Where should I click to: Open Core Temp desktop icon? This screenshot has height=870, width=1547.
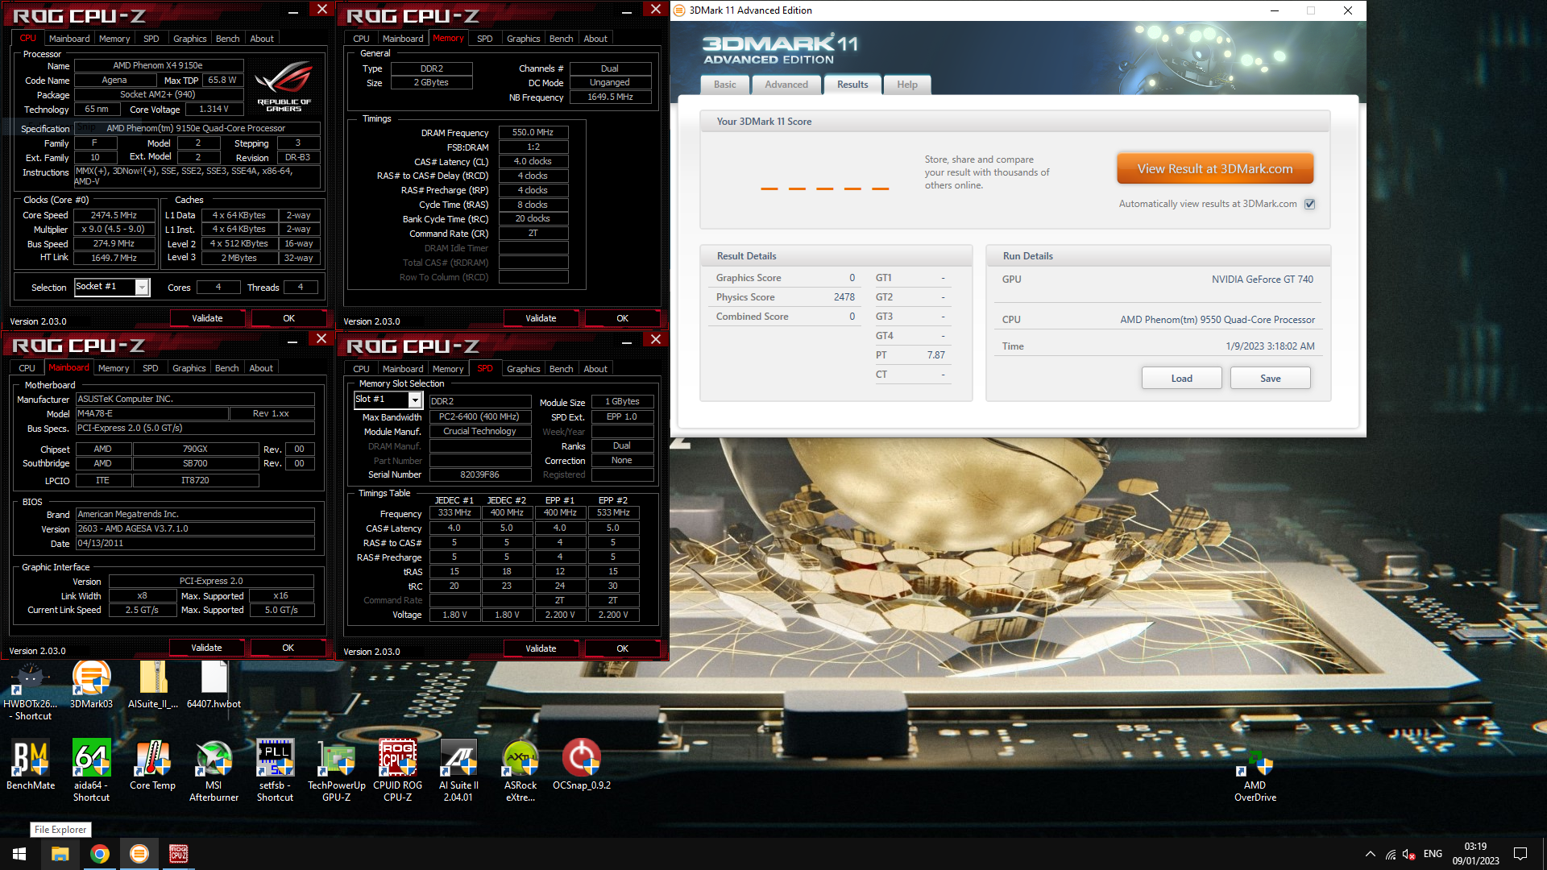click(152, 765)
